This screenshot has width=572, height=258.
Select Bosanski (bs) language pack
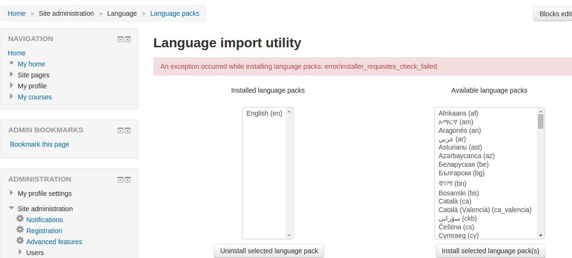pos(459,193)
